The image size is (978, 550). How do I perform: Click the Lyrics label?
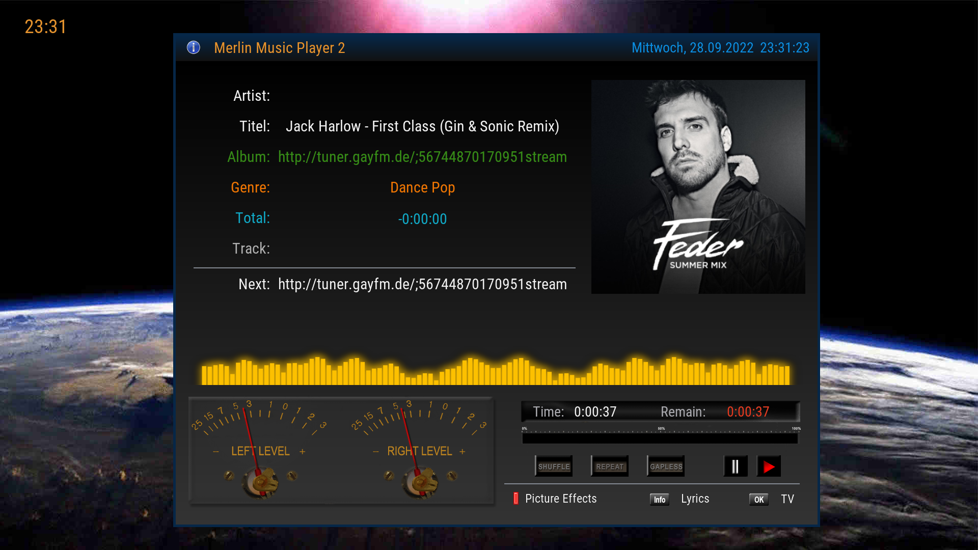click(x=695, y=499)
